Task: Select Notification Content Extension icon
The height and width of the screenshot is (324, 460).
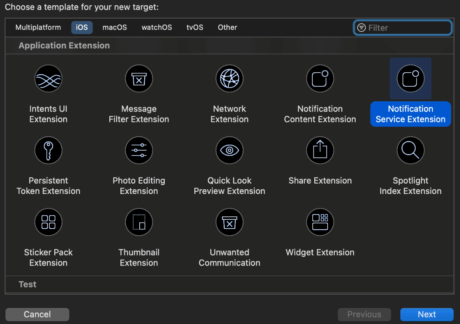Action: click(x=320, y=79)
